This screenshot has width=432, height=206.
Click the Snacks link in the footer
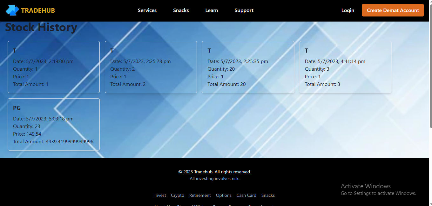tap(268, 195)
